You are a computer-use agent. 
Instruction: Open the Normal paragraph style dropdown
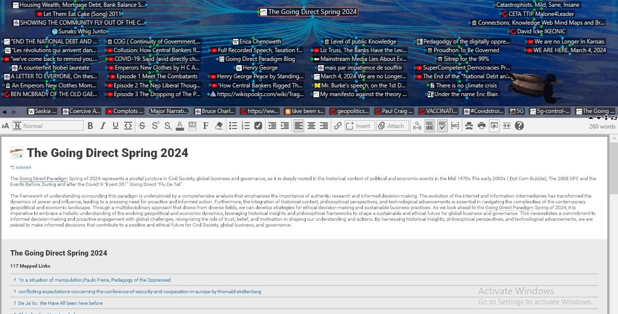coord(48,126)
